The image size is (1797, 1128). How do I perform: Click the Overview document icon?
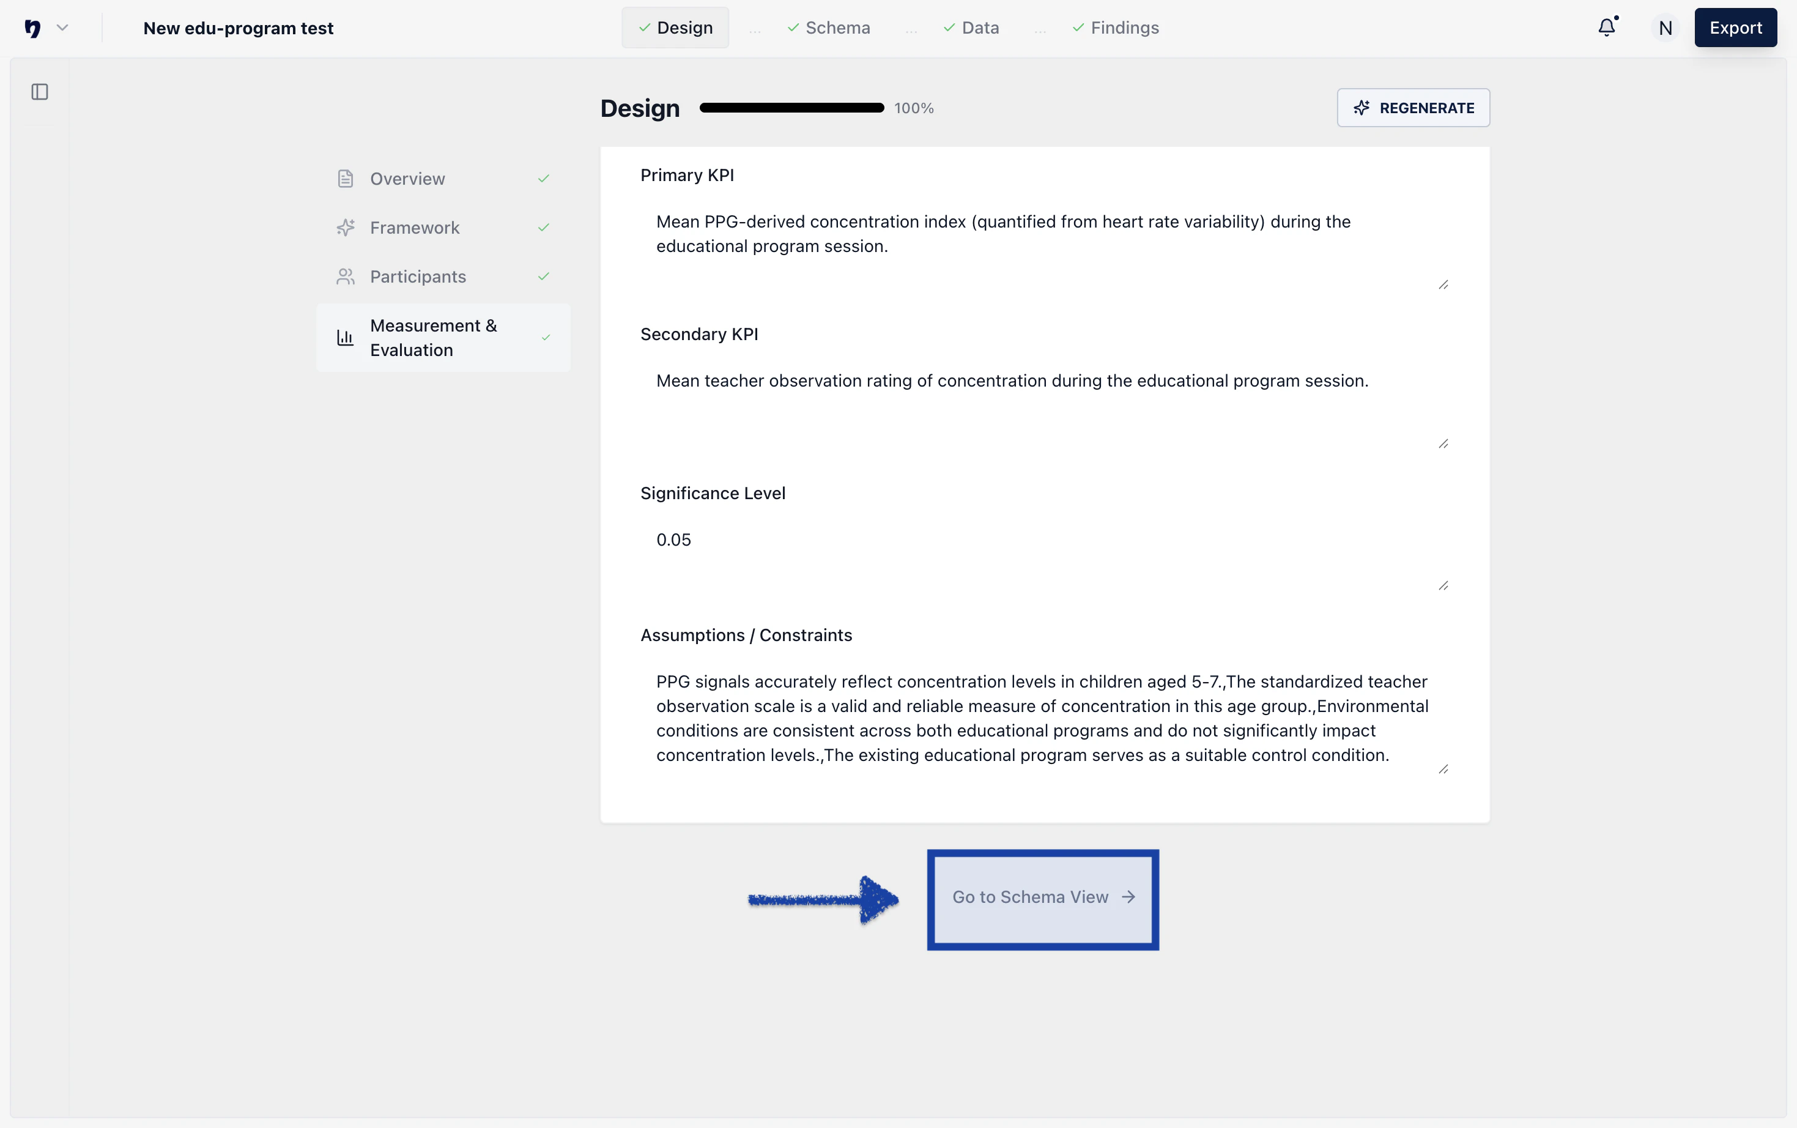(344, 179)
